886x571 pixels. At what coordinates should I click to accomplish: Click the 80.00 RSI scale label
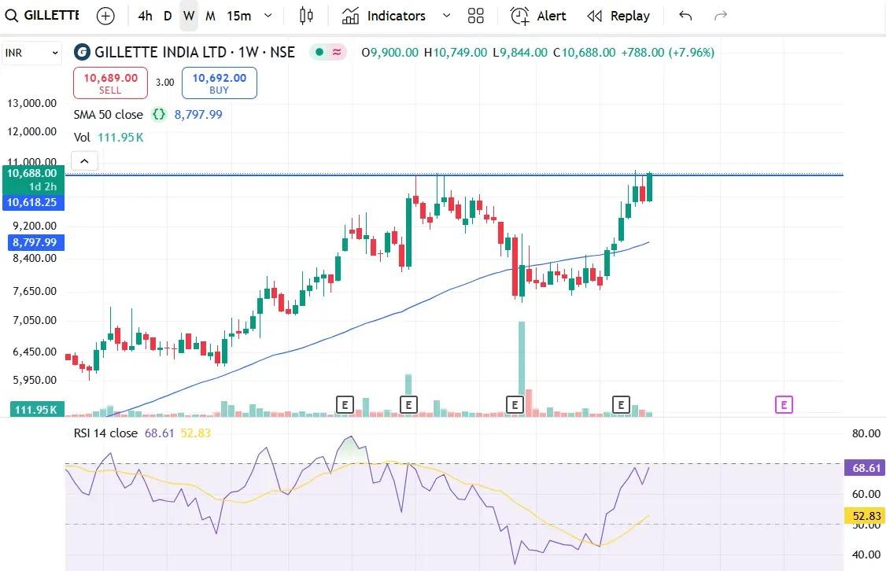click(866, 434)
